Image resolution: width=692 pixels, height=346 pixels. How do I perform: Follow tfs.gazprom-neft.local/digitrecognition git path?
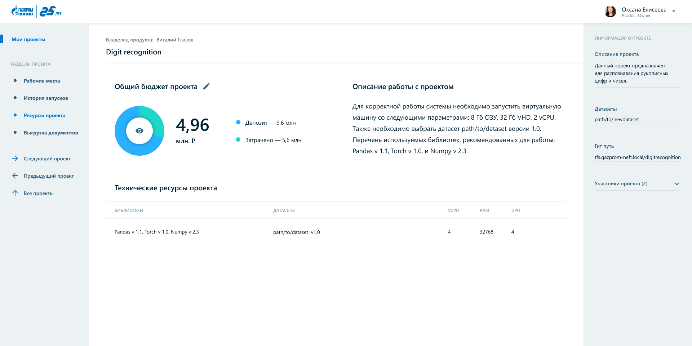tap(637, 158)
